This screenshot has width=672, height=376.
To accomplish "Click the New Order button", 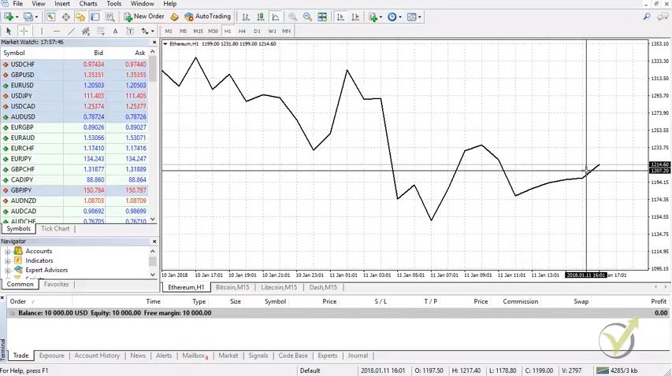I will [x=144, y=17].
